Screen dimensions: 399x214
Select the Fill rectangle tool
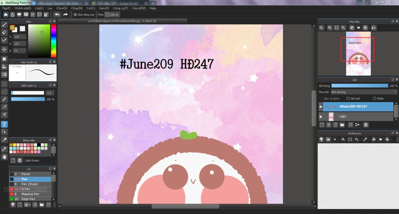(4, 59)
